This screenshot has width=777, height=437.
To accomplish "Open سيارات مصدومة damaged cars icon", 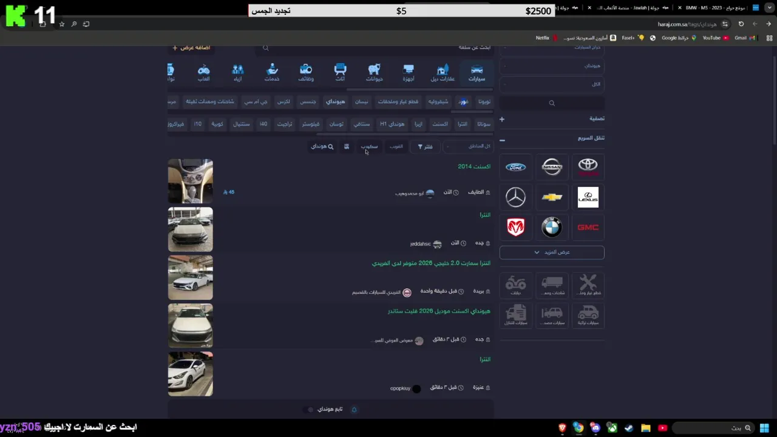I will click(x=552, y=316).
